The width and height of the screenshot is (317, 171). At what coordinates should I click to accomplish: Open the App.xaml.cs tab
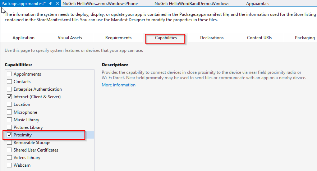click(258, 3)
